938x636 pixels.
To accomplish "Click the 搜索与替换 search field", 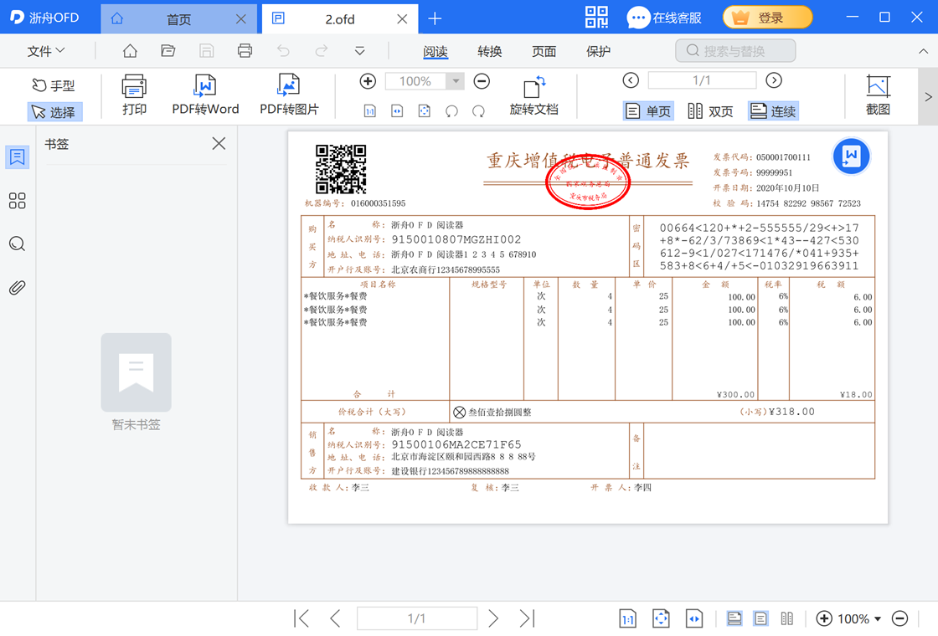I will coord(735,51).
